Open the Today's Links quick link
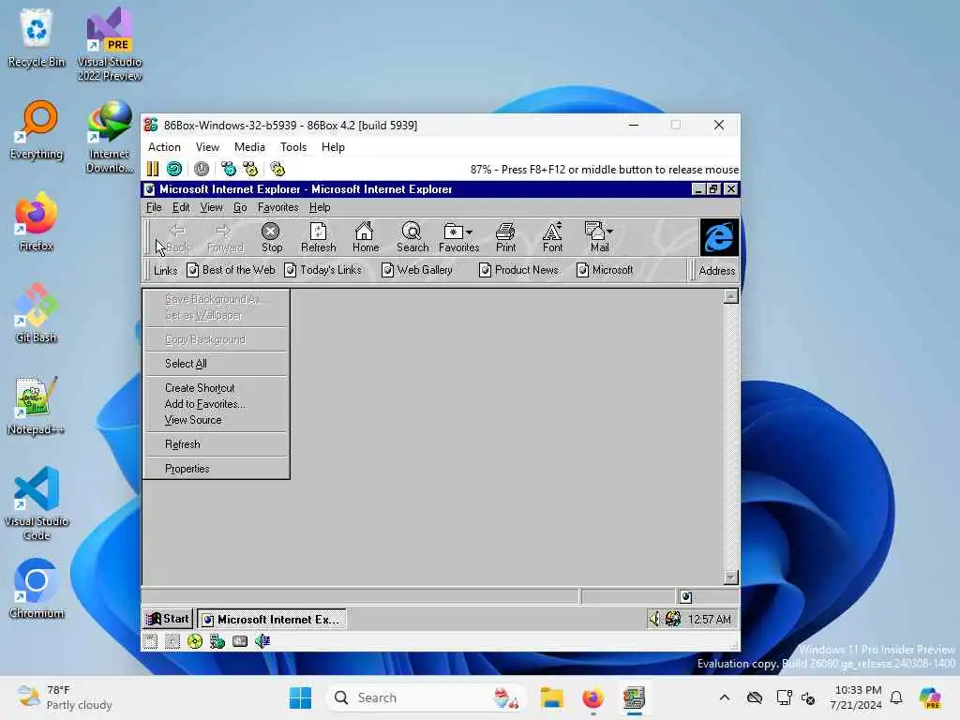 (x=323, y=270)
